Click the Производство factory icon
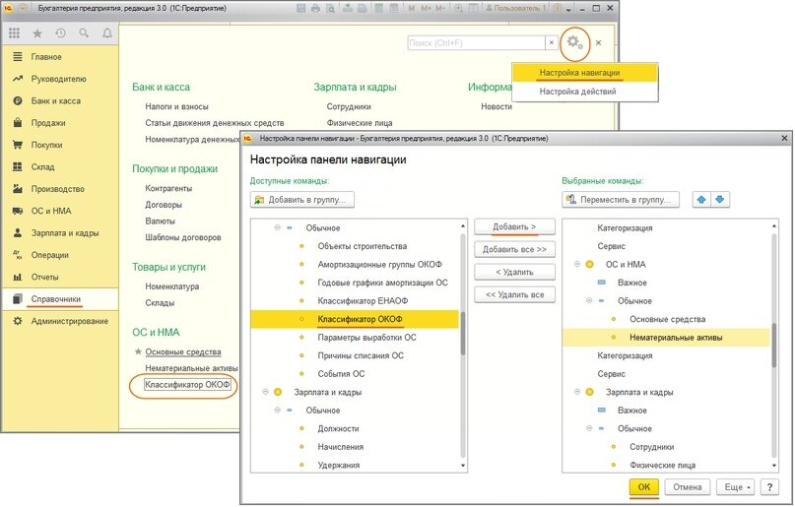This screenshot has width=795, height=507. coord(17,189)
